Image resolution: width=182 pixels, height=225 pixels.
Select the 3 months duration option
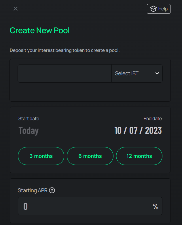coord(41,156)
